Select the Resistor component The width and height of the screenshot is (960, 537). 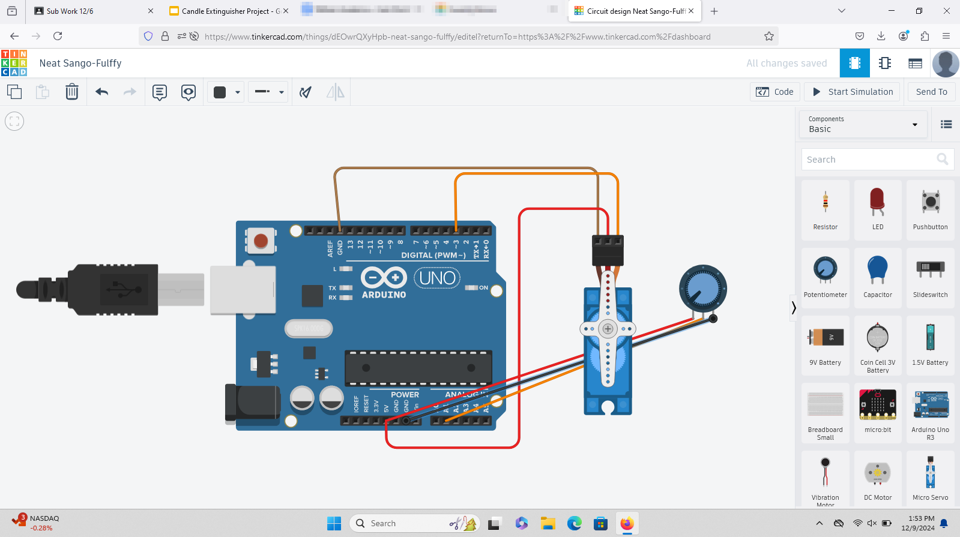(826, 211)
